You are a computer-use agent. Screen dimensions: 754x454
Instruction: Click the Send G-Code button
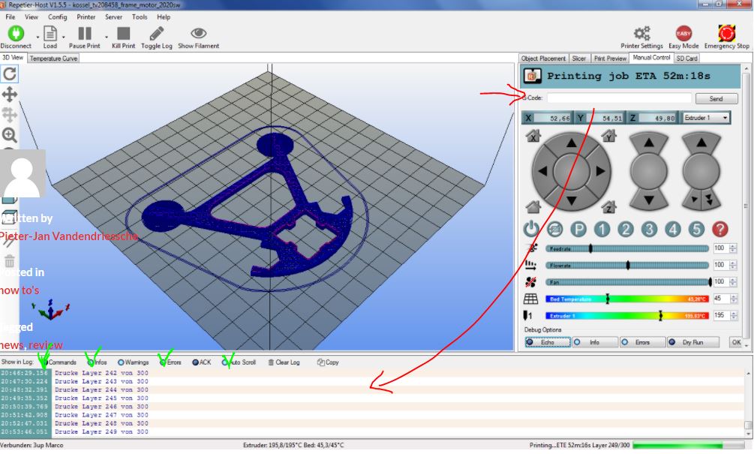pos(716,98)
